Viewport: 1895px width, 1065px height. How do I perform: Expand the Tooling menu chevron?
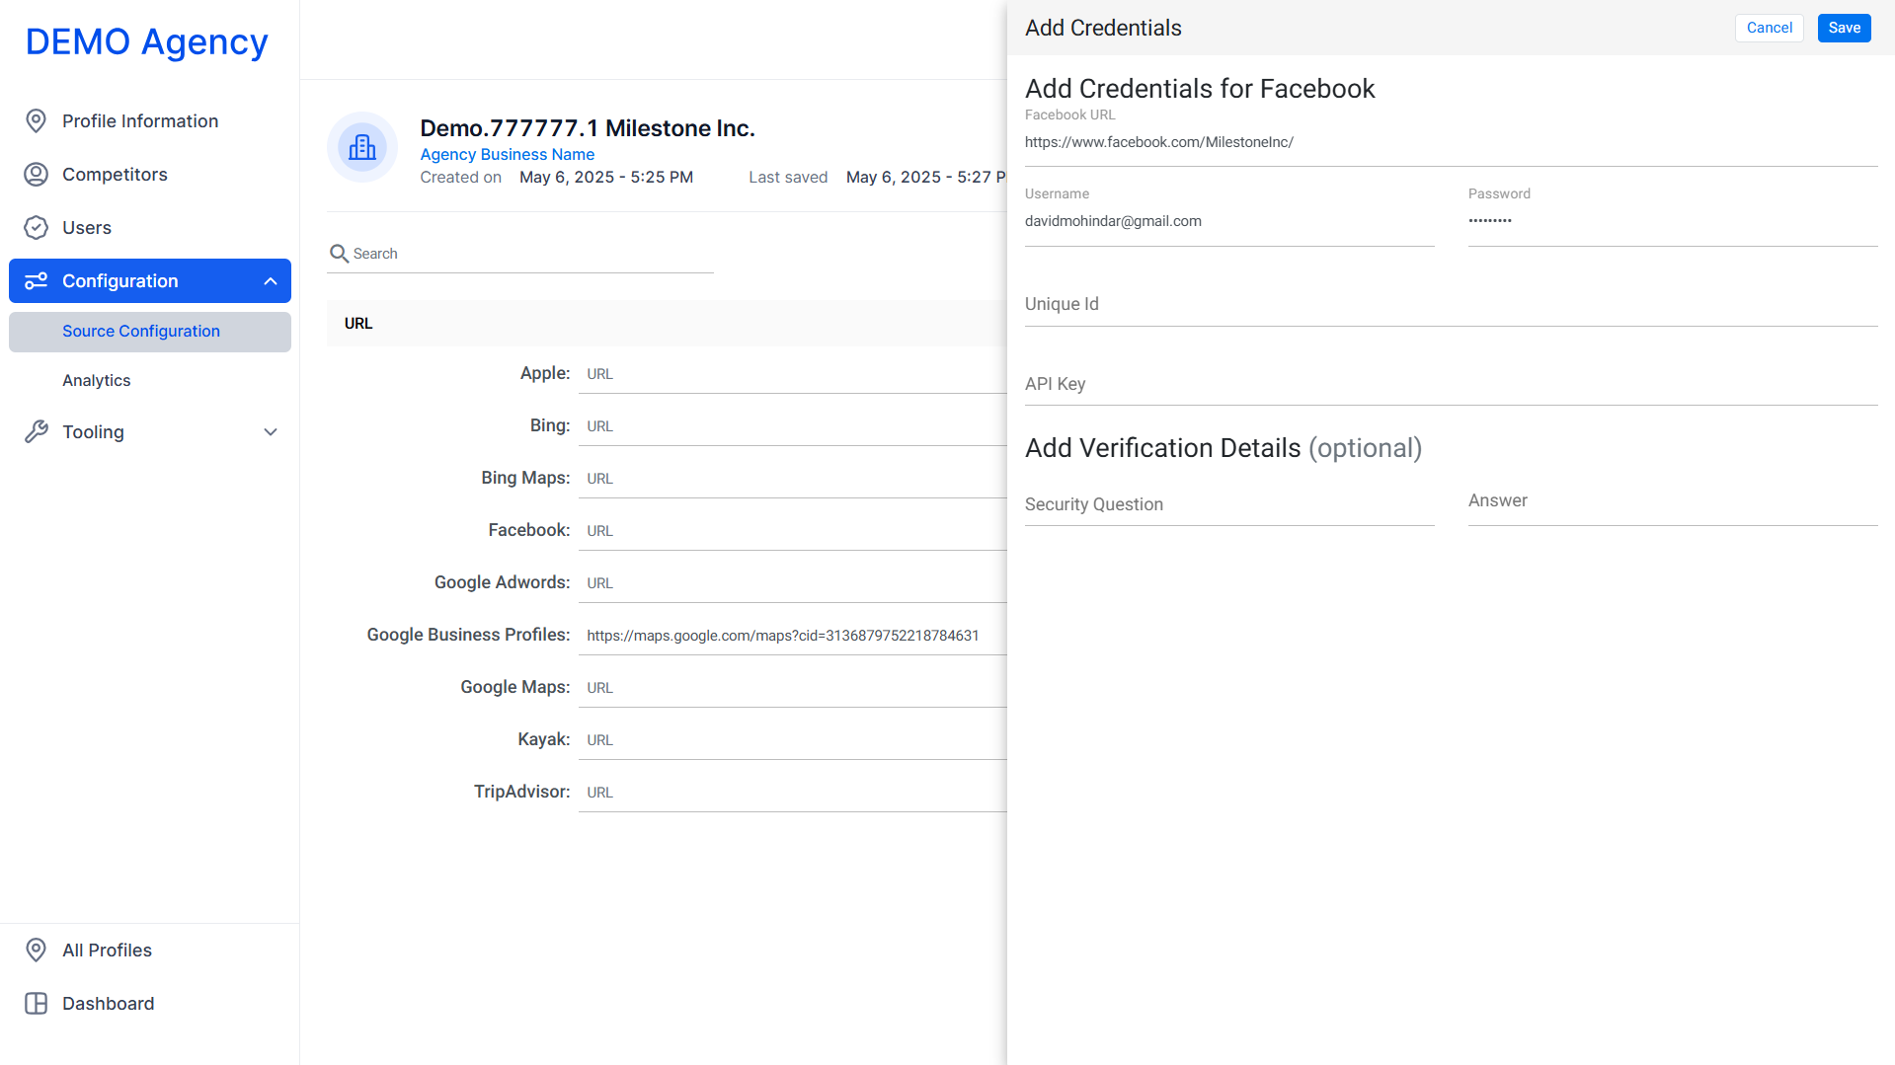[x=271, y=432]
